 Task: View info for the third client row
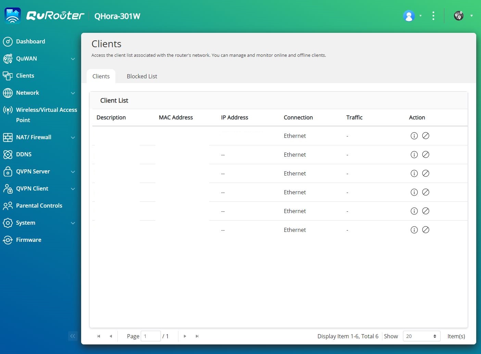coord(414,173)
